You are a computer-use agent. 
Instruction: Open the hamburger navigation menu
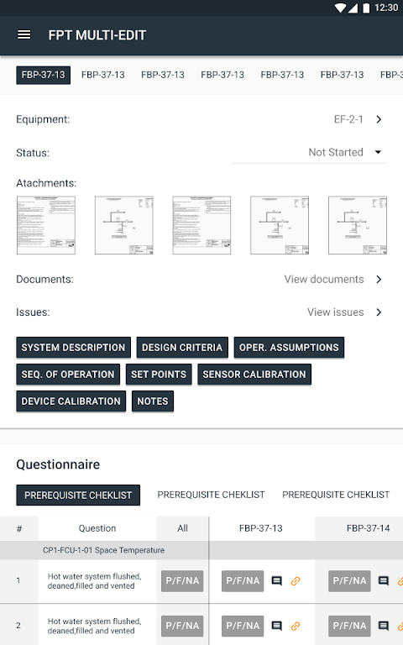(x=24, y=35)
